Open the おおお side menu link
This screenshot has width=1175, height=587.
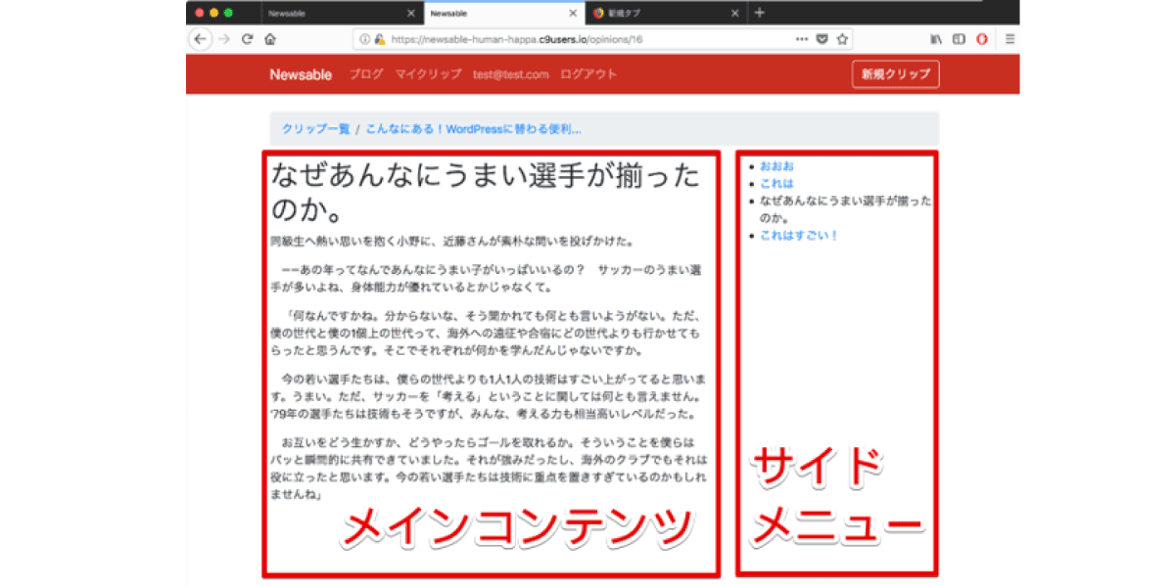[776, 166]
